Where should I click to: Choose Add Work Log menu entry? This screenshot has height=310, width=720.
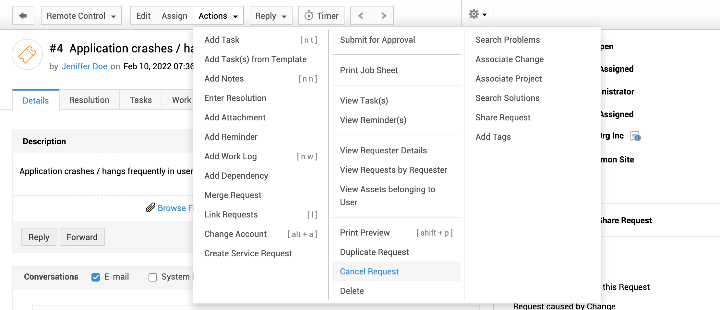[x=231, y=156]
